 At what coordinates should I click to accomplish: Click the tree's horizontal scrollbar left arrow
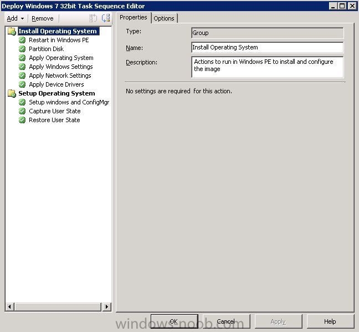[9, 306]
